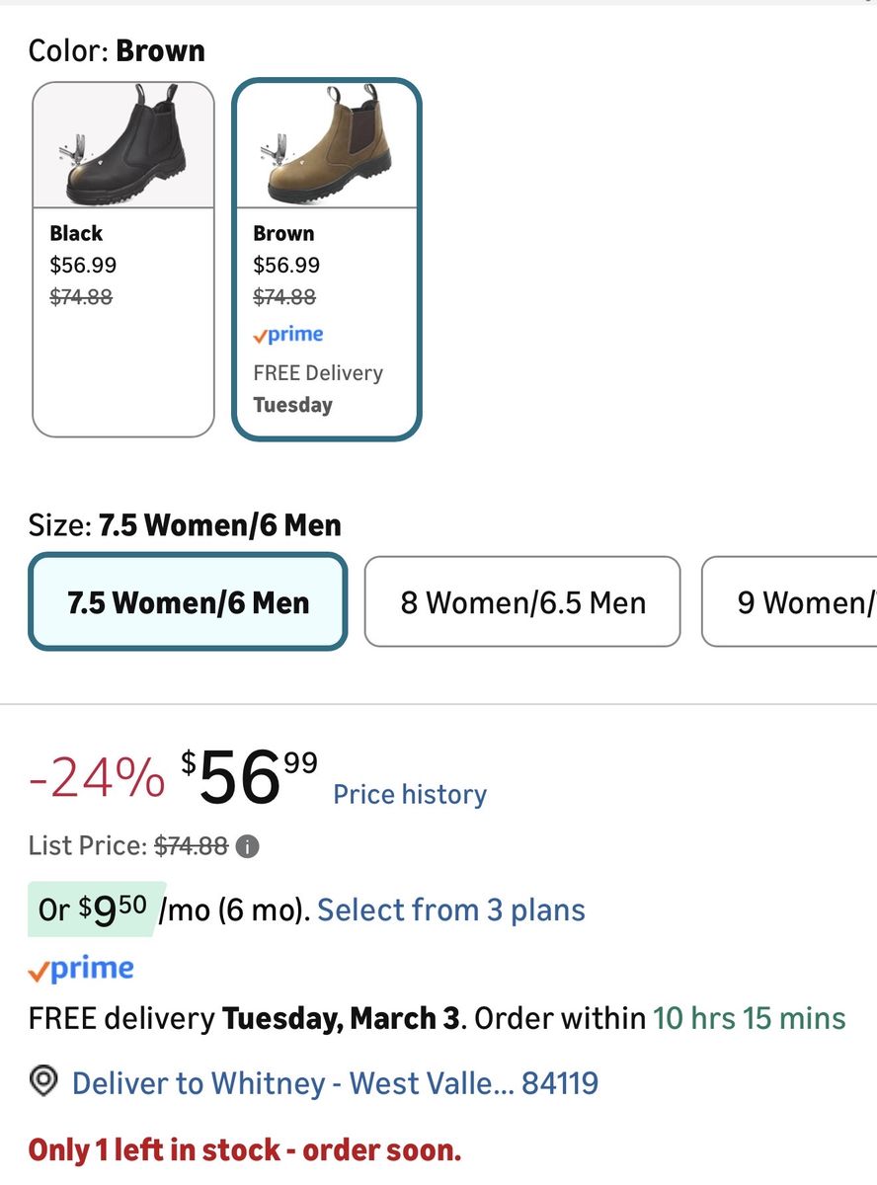Image resolution: width=877 pixels, height=1185 pixels.
Task: Click the Or $9.50 monthly payment badge
Action: click(97, 908)
